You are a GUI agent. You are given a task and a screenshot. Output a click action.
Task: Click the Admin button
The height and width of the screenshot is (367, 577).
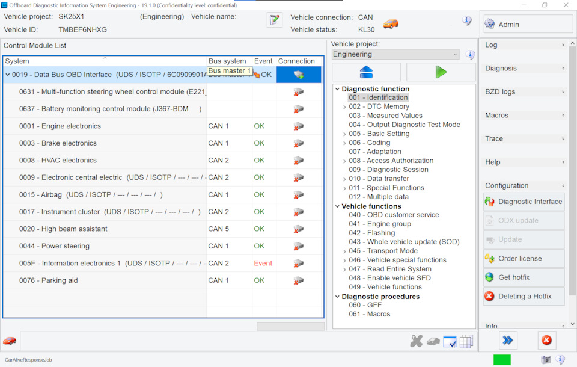pos(528,24)
